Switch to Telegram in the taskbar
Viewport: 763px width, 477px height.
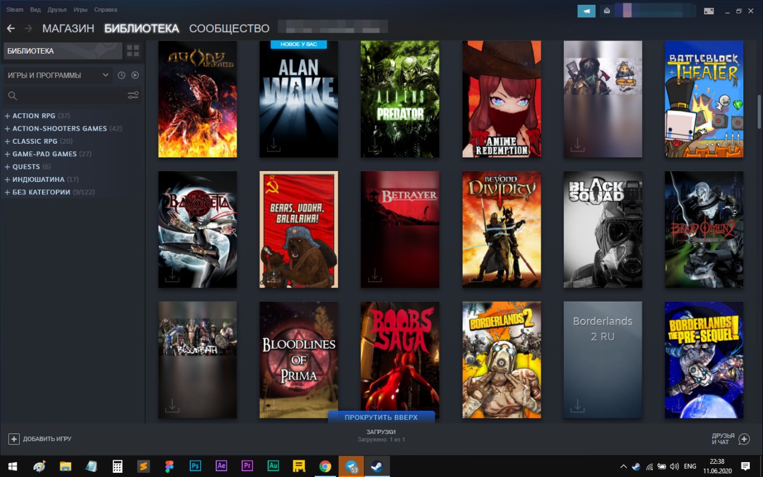[x=351, y=466]
